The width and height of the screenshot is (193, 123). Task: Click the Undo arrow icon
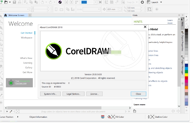click(42, 2)
